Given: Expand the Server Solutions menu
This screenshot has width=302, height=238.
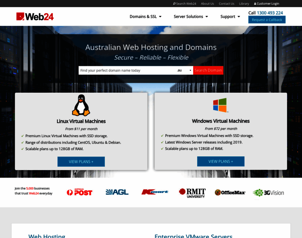Looking at the screenshot, I should 191,17.
